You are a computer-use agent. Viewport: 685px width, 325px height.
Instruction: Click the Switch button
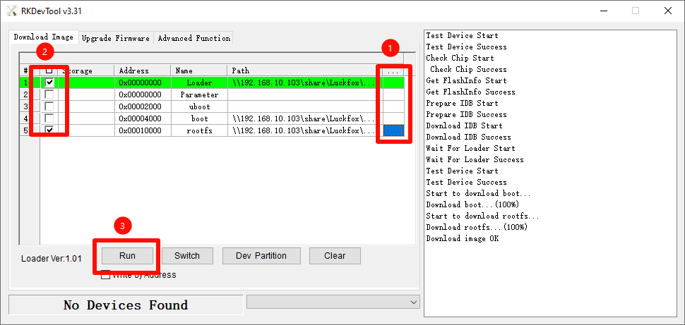point(187,256)
